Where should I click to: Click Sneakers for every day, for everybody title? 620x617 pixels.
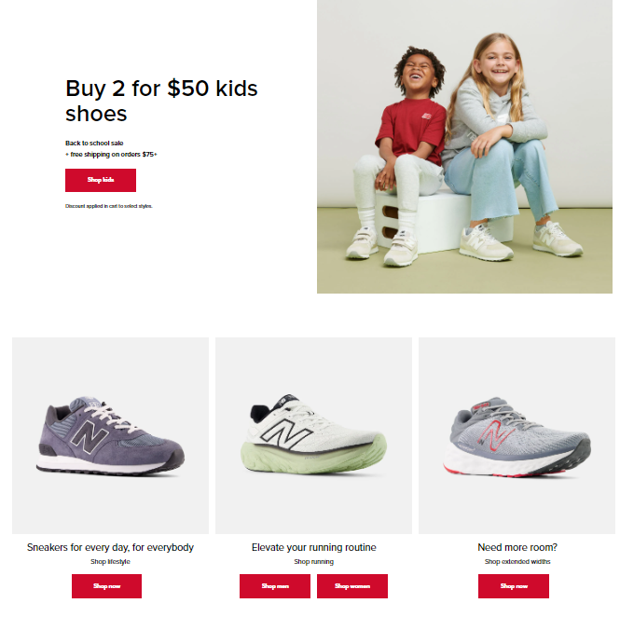point(110,547)
